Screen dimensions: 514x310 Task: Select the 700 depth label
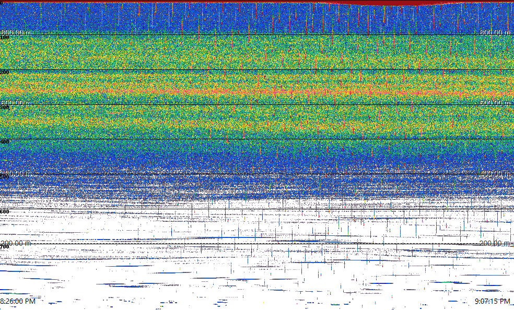[5, 246]
